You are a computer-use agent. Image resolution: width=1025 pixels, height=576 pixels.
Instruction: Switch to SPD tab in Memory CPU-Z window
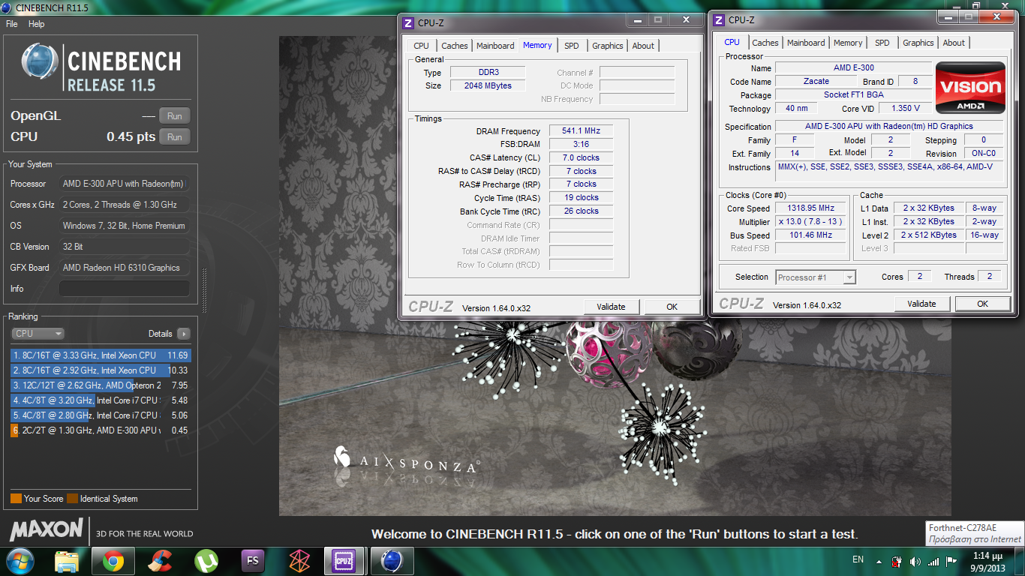pyautogui.click(x=572, y=46)
